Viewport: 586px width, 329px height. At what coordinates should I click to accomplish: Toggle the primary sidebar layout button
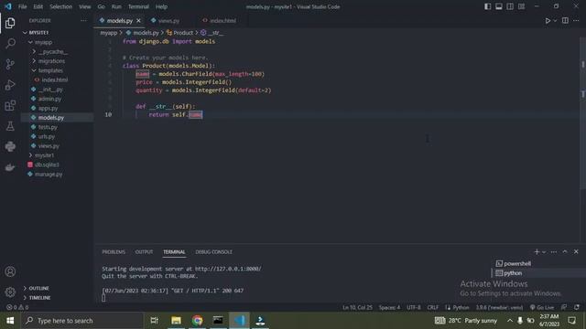tap(487, 6)
